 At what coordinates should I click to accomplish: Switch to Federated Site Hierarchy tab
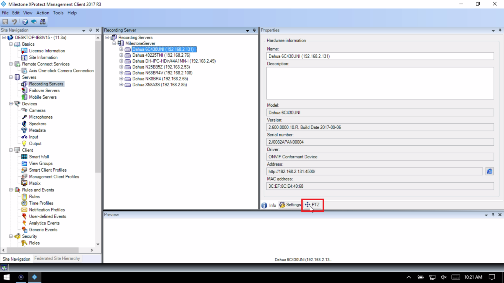57,258
